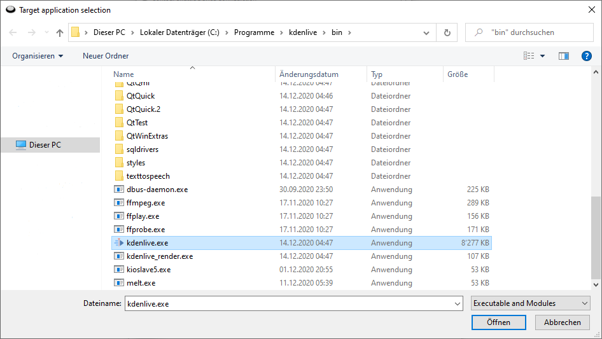Select Dieser PC in navigation pane
Viewport: 602px width, 339px height.
click(50, 145)
